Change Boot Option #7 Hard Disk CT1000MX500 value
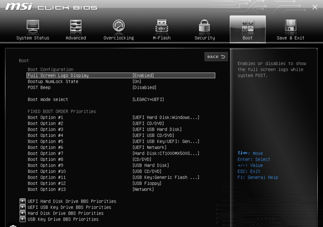Image resolution: width=323 pixels, height=227 pixels. (166, 153)
